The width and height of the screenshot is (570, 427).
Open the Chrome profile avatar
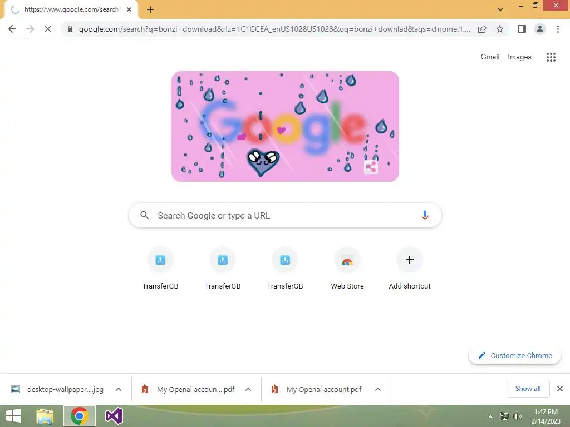click(x=540, y=29)
